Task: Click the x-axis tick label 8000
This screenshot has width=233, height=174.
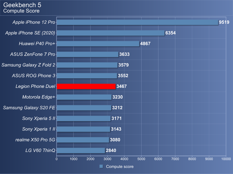Action: tap(192, 159)
